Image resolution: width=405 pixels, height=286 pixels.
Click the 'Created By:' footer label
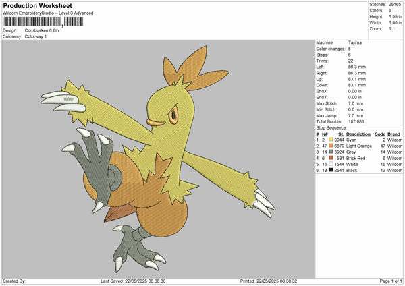point(14,281)
